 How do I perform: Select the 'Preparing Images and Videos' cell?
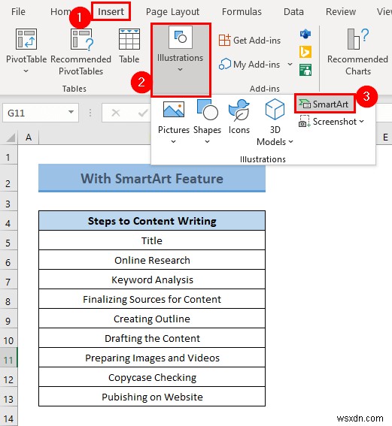pos(152,358)
